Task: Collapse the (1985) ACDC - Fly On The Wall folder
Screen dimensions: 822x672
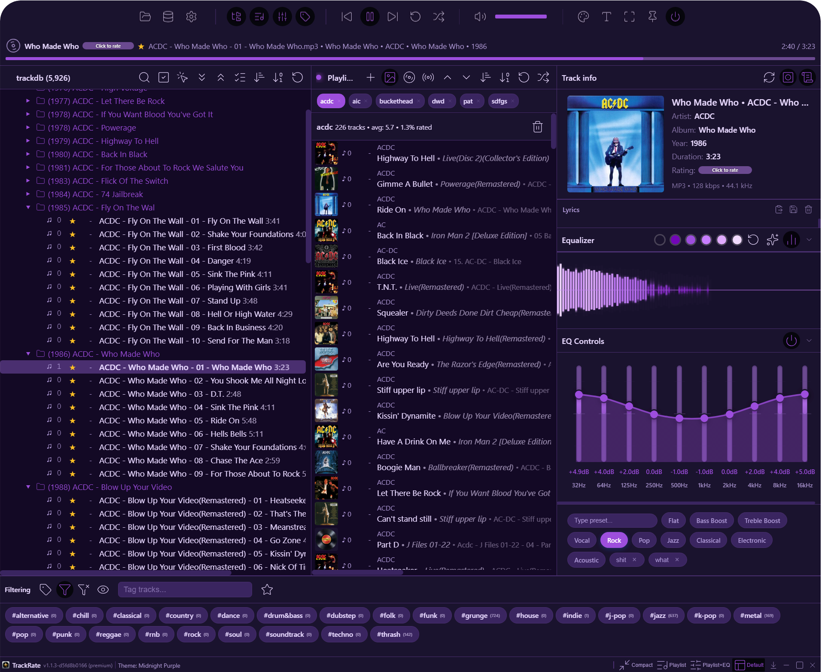Action: tap(28, 207)
